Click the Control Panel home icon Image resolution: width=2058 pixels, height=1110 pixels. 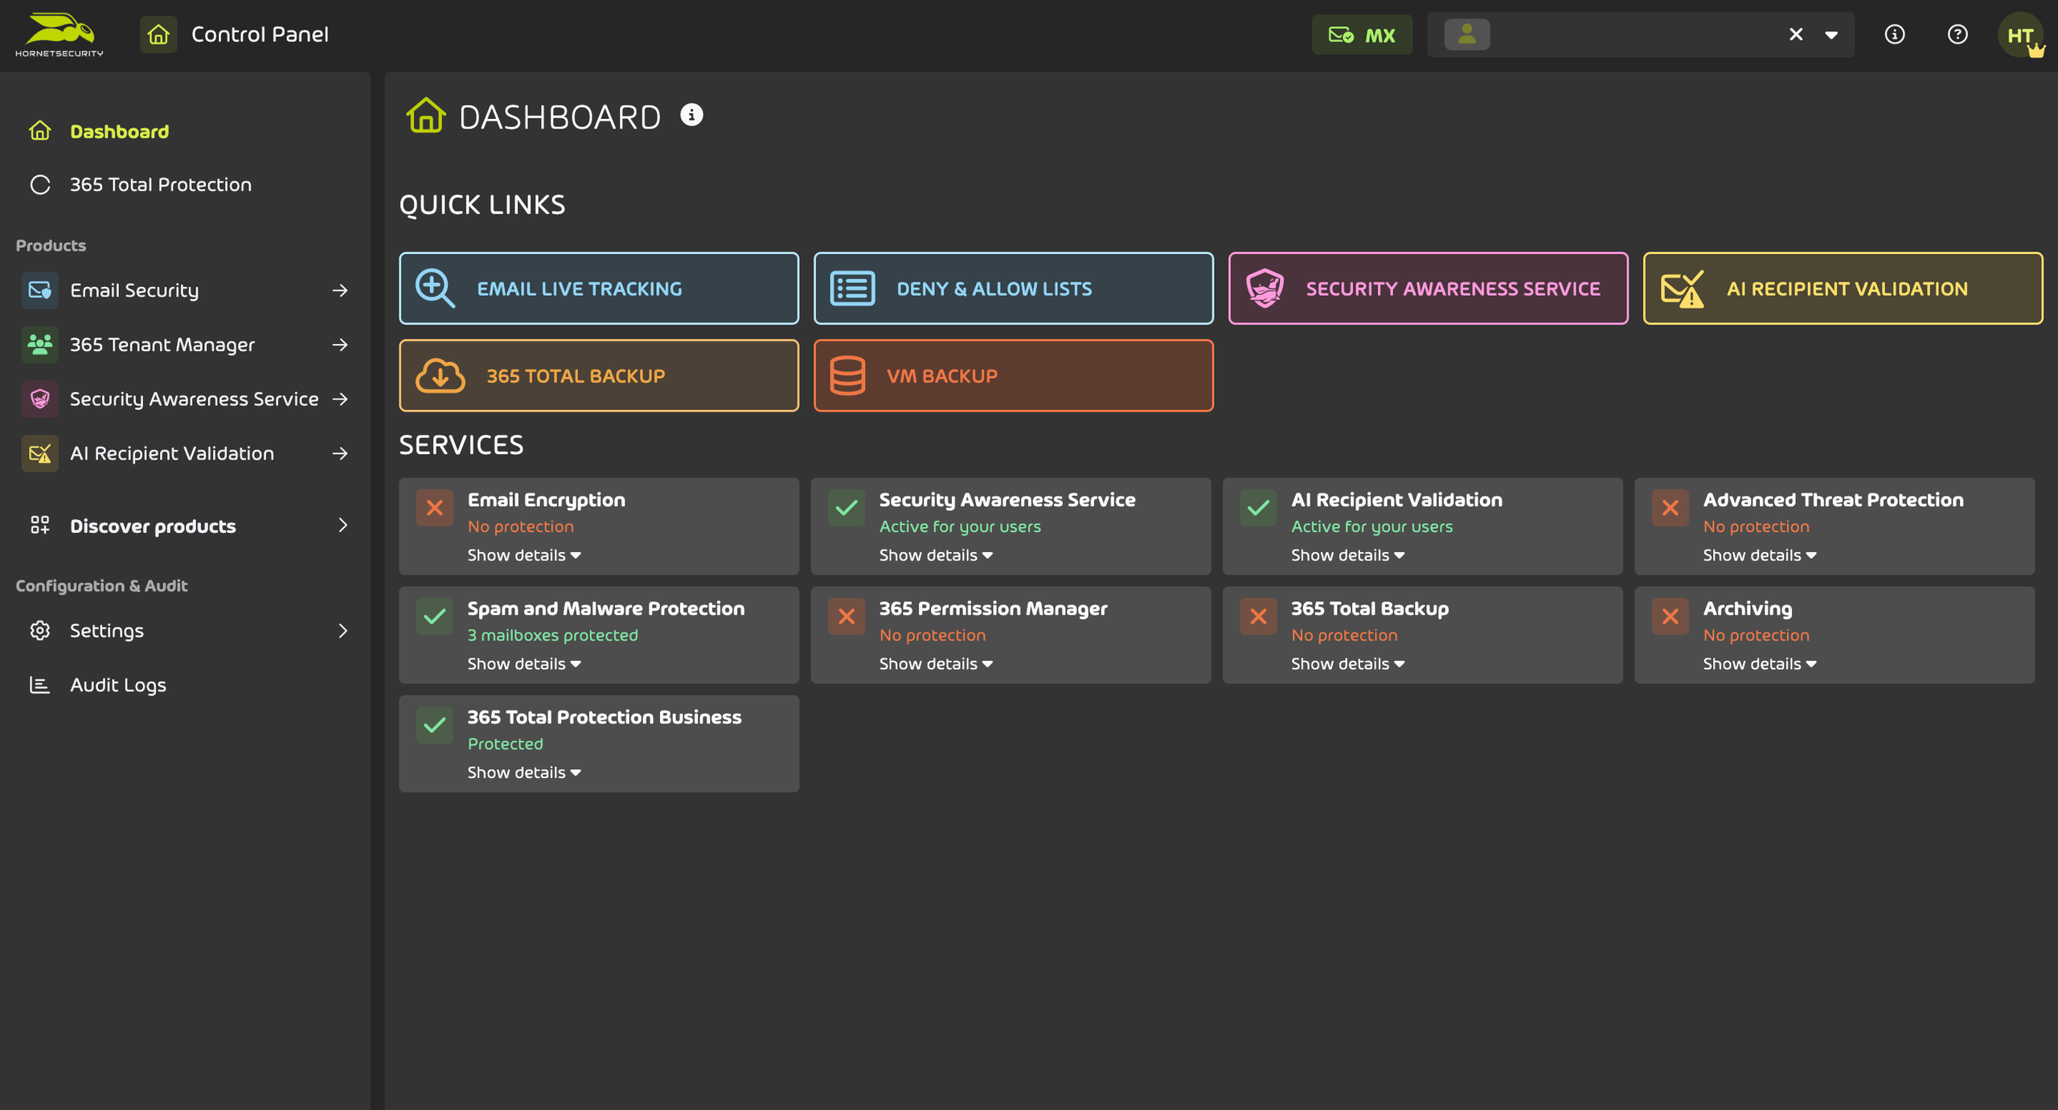(158, 35)
